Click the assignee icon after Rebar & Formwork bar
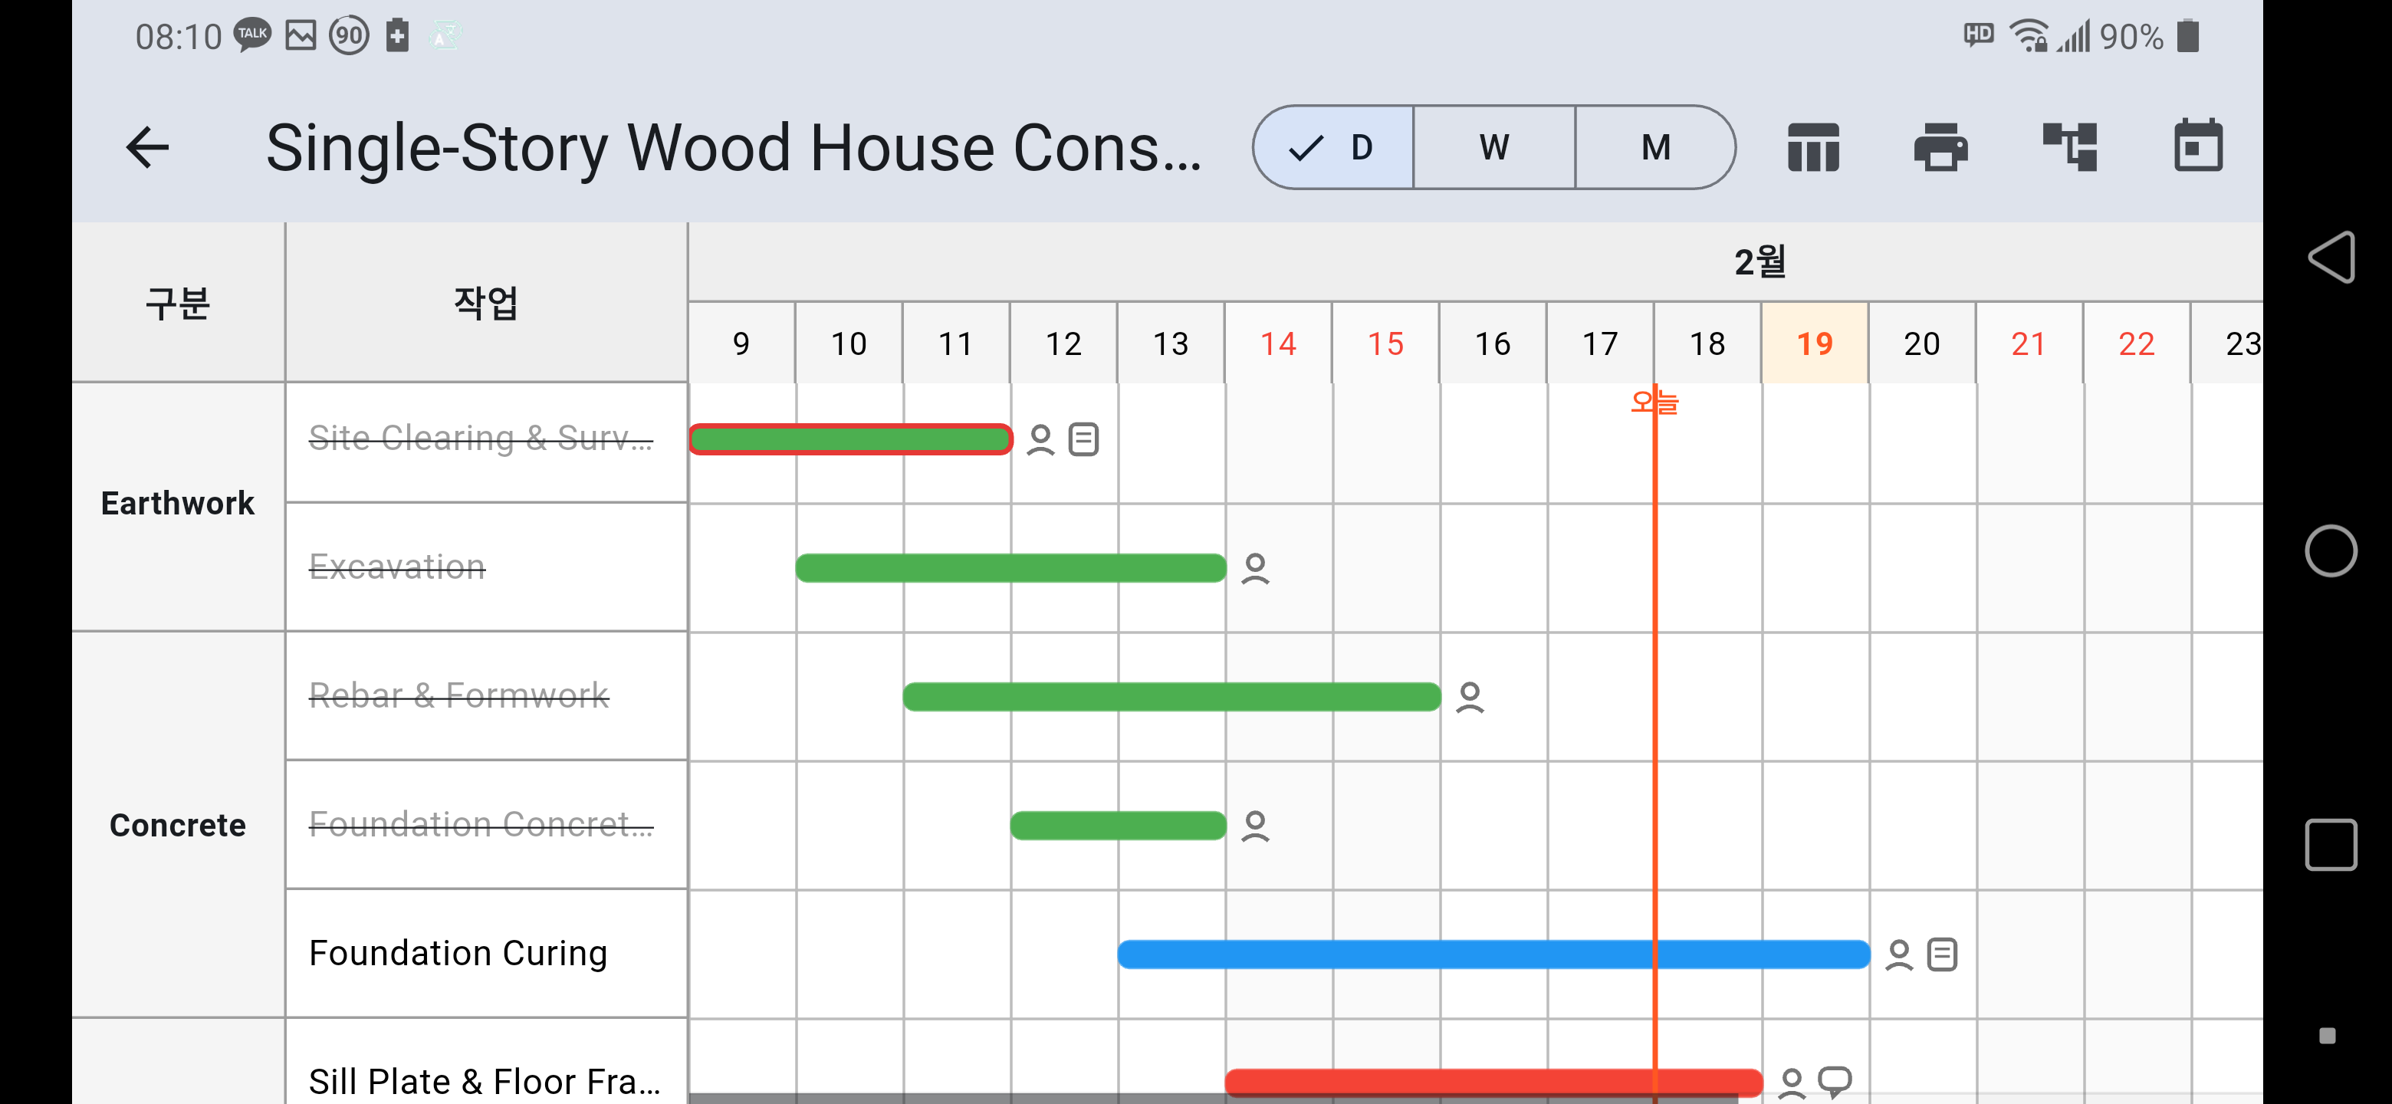Screen dimensions: 2392x1104 pos(1469,695)
